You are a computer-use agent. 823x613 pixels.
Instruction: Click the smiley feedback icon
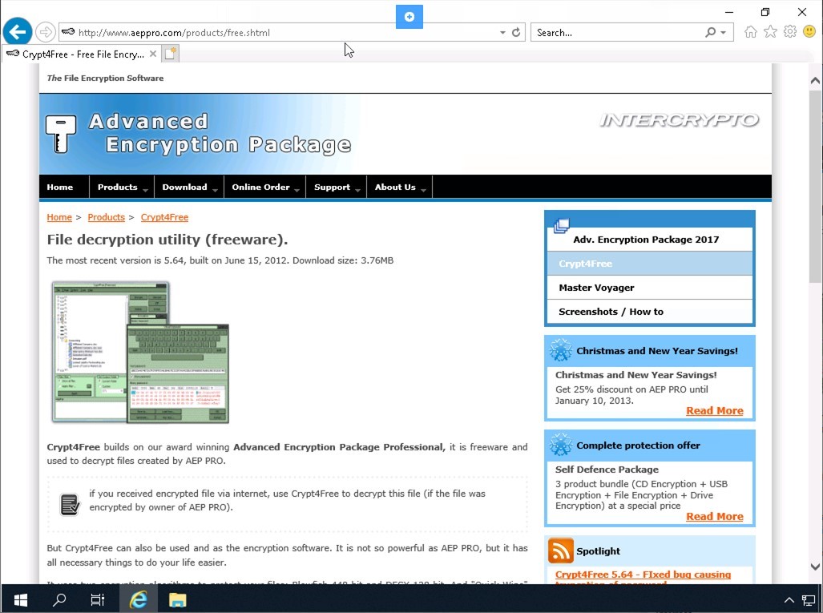click(809, 32)
